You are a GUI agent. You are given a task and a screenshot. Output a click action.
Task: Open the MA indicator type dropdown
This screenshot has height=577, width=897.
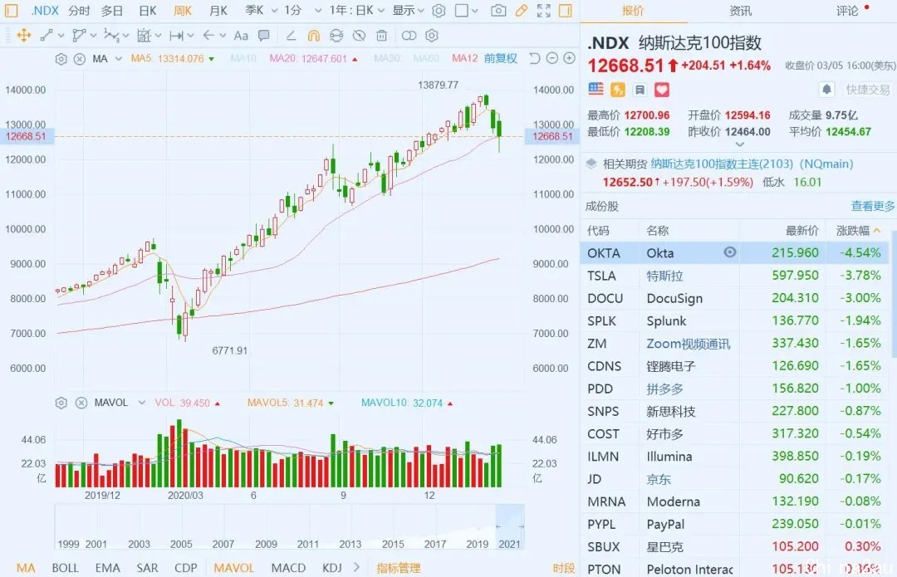coord(119,58)
